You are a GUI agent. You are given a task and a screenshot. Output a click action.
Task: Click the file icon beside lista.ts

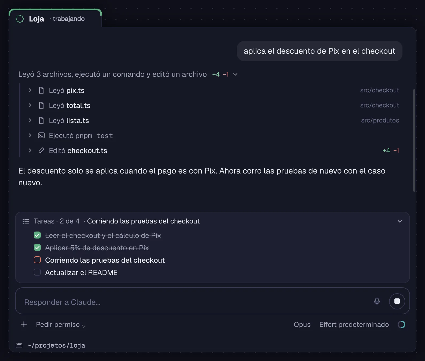(41, 121)
